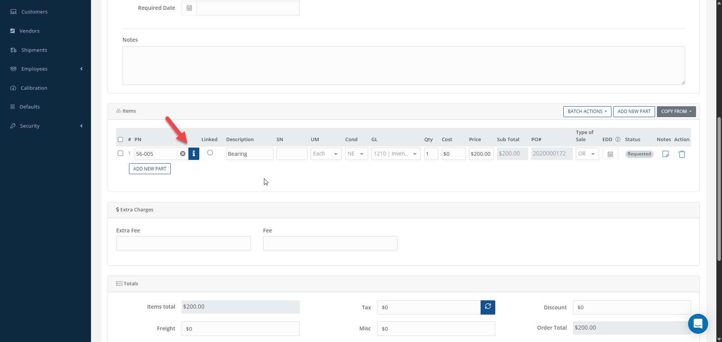Open Shipments in the sidebar

pos(34,50)
